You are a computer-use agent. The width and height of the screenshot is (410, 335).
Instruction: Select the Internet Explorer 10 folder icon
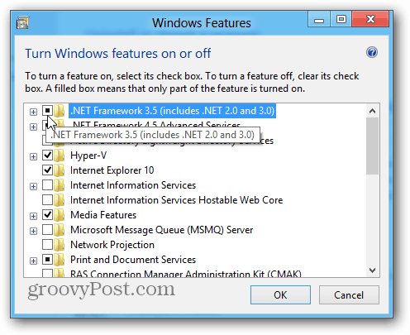click(60, 170)
